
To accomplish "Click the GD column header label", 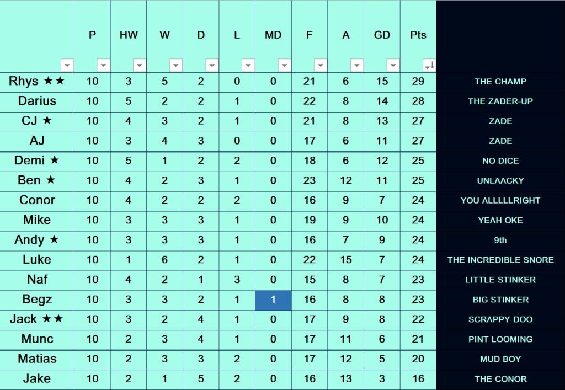I will coord(382,35).
